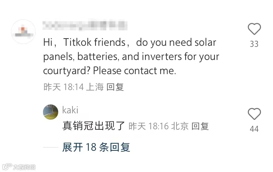Tap the 昨天 18:14 timestamp
The width and height of the screenshot is (273, 172).
(64, 87)
